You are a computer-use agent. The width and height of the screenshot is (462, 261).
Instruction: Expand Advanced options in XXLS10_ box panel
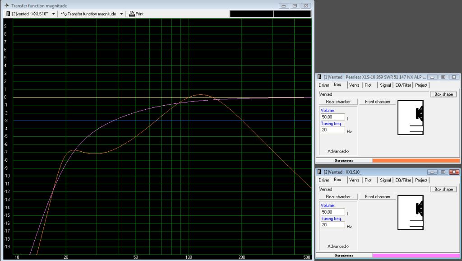(x=337, y=246)
